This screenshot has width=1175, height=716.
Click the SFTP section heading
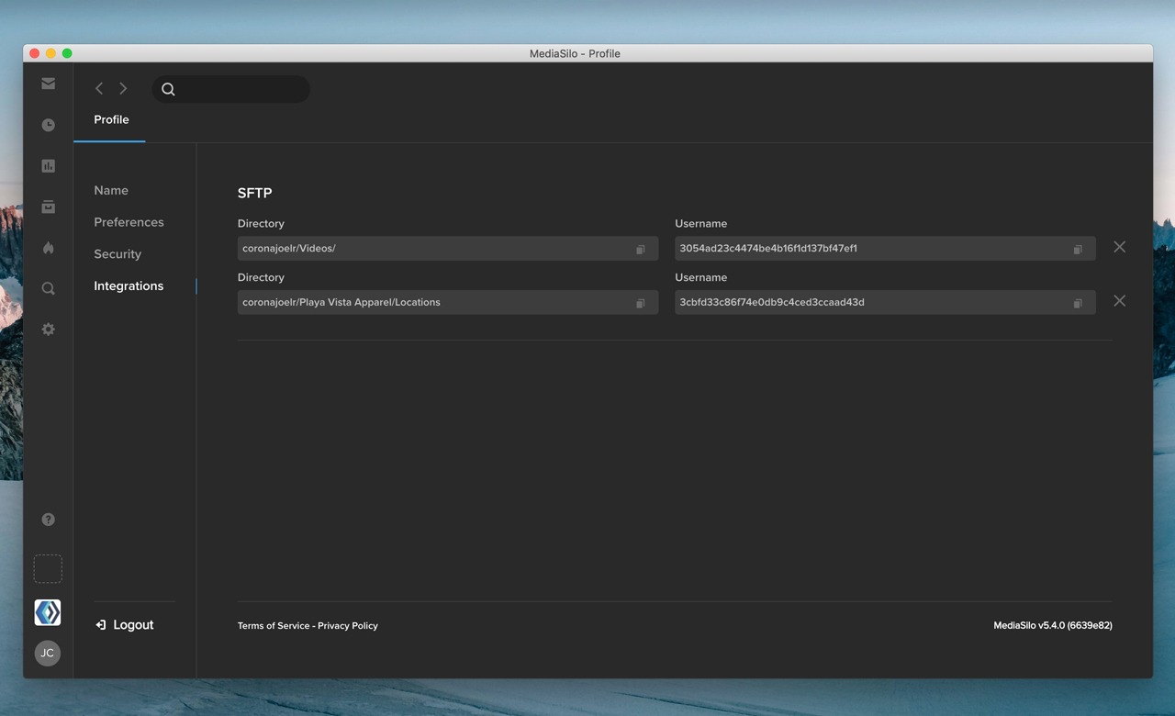[x=255, y=193]
